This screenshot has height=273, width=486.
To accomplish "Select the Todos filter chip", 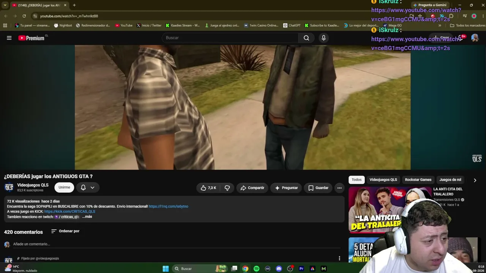I will coord(357,180).
